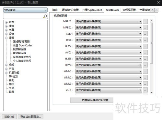Open the MPEG2 decoder dropdown
Image resolution: width=162 pixels, height=120 pixels.
[109, 27]
